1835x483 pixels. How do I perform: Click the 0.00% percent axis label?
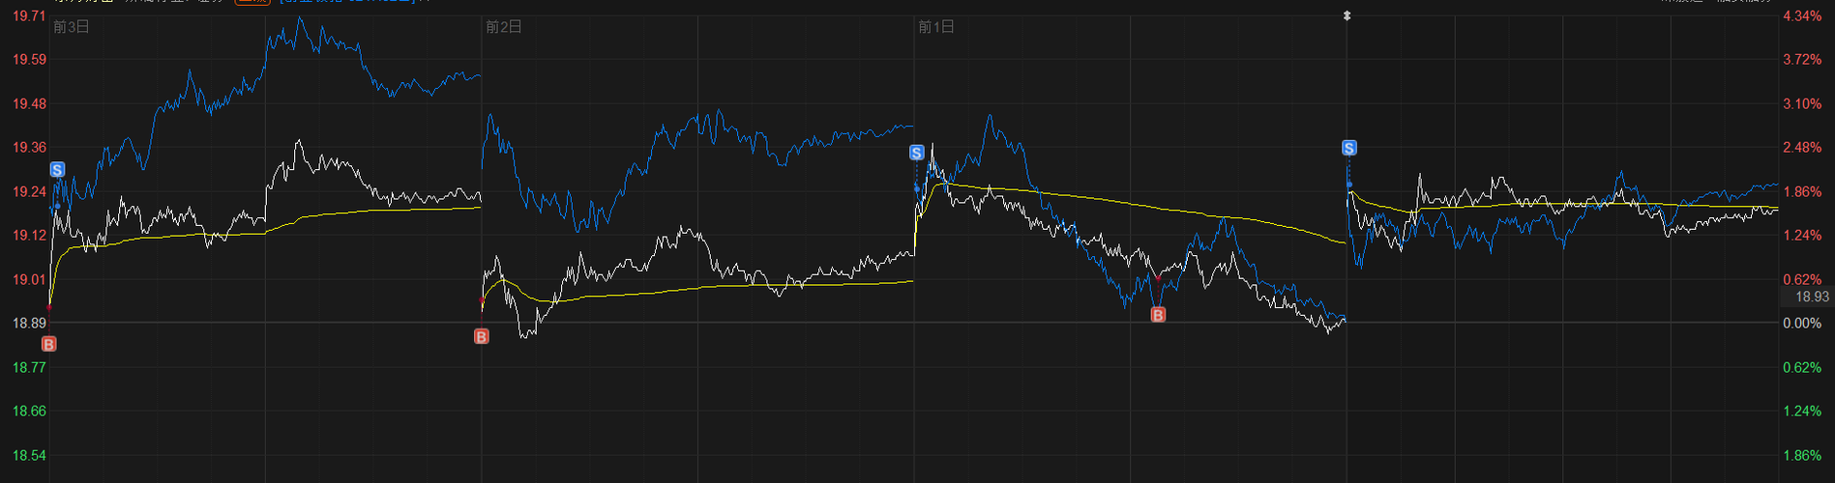pos(1802,324)
